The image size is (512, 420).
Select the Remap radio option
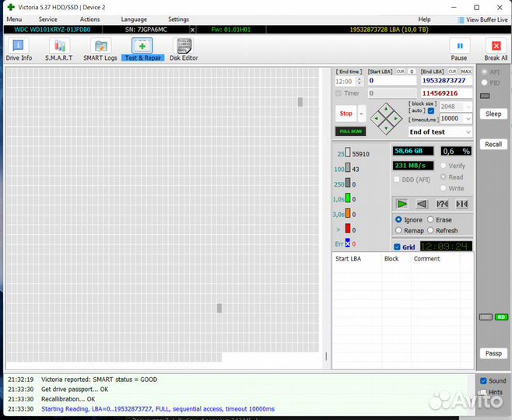399,230
